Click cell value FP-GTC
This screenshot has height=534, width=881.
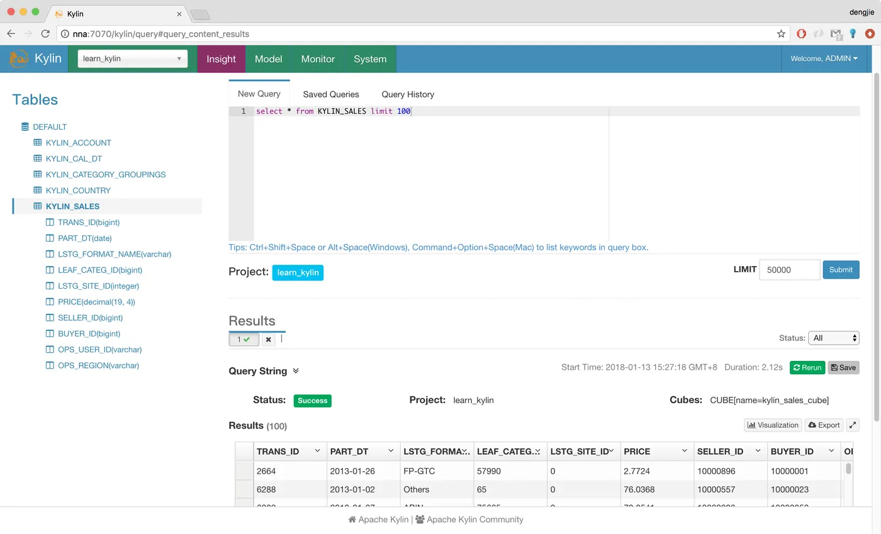(x=419, y=471)
